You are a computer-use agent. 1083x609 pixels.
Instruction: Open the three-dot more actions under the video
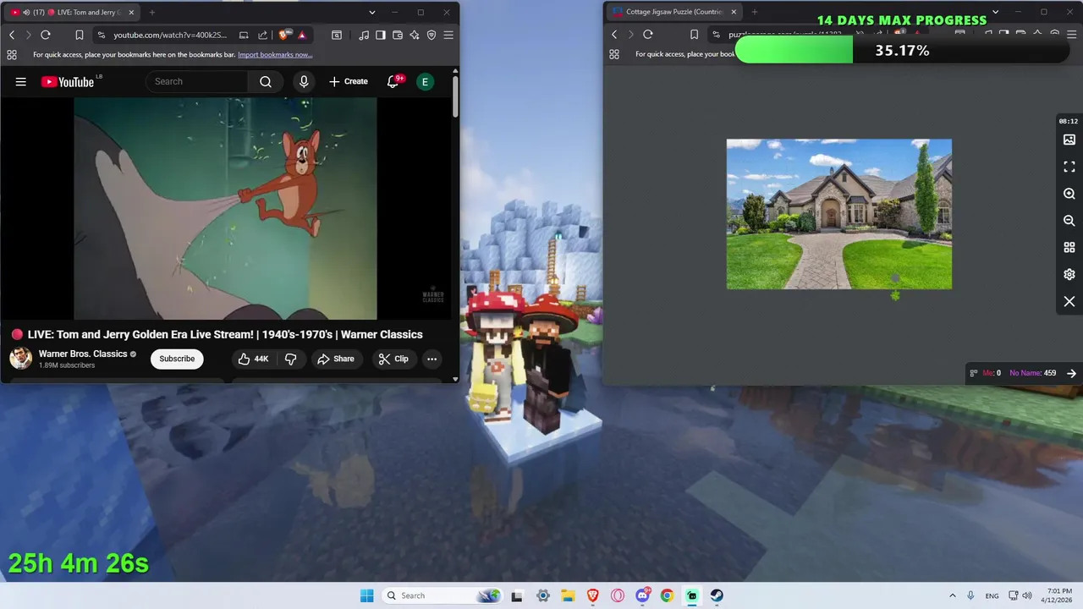pos(432,359)
